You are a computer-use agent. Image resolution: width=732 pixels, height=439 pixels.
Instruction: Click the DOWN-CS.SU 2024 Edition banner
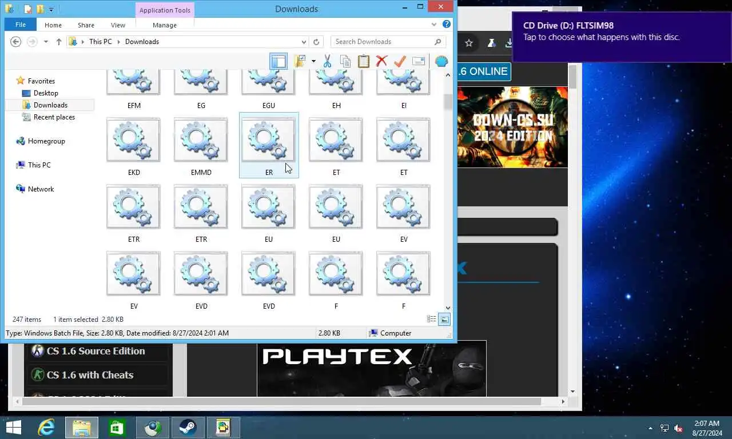(512, 127)
